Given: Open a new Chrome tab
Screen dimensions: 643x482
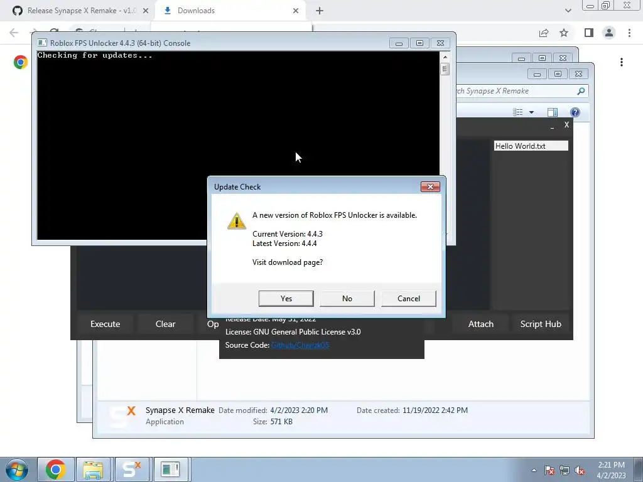Looking at the screenshot, I should click(x=320, y=11).
